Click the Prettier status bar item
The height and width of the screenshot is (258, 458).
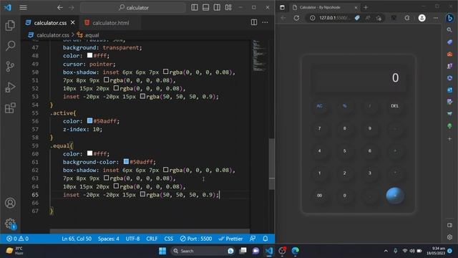pyautogui.click(x=230, y=239)
